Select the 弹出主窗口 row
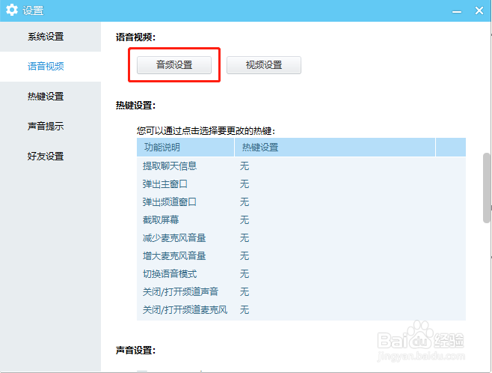 (301, 184)
